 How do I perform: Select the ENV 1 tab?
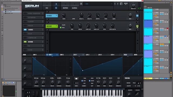click(x=35, y=55)
